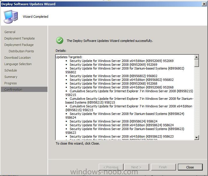Select the General step in sidebar

10,32
